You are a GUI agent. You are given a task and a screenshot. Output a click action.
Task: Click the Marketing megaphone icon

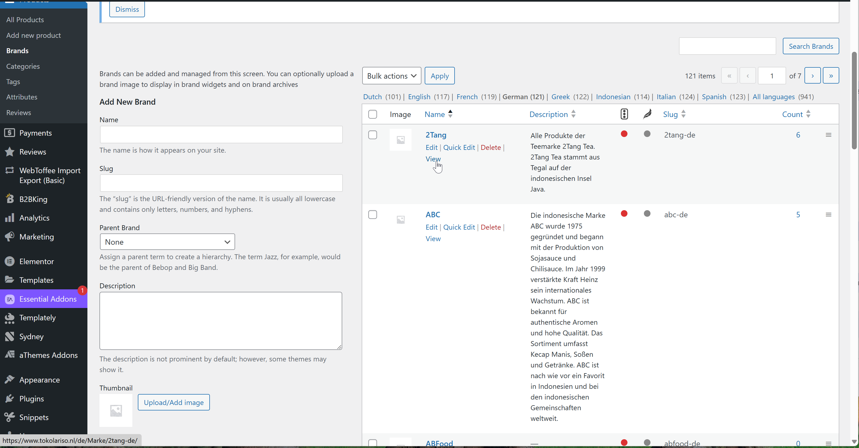10,236
